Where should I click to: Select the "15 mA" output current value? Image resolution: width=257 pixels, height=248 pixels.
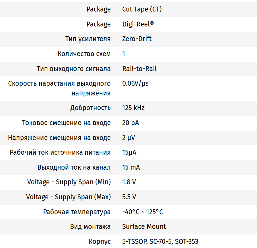coord(131,167)
